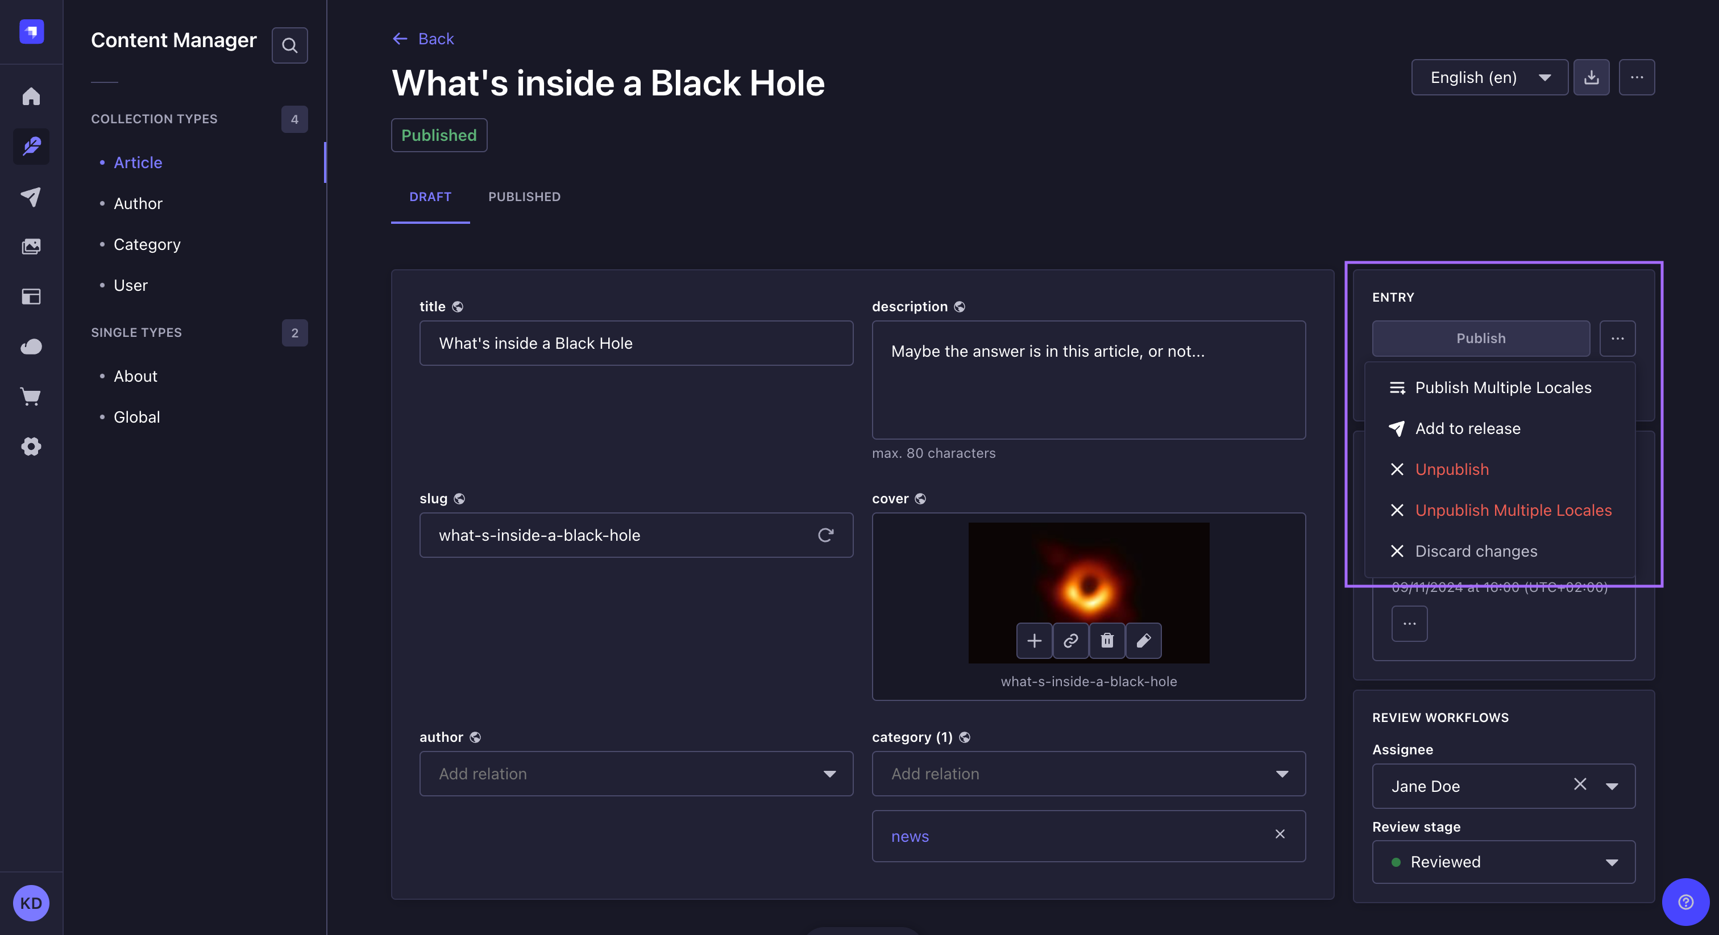Switch to the PUBLISHED tab

[524, 197]
